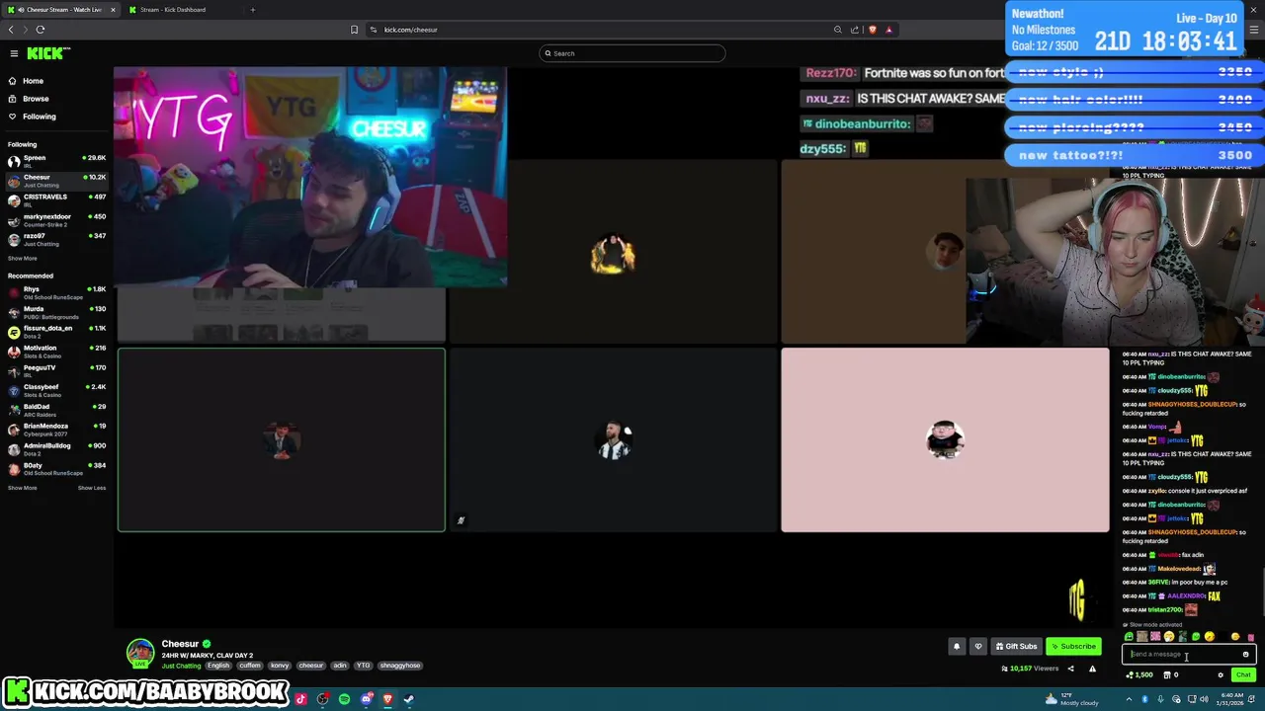
Task: Close the Cheesur Stream tab
Action: (113, 10)
